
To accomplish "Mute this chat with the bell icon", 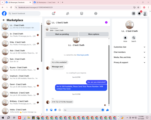I will pos(125,38).
